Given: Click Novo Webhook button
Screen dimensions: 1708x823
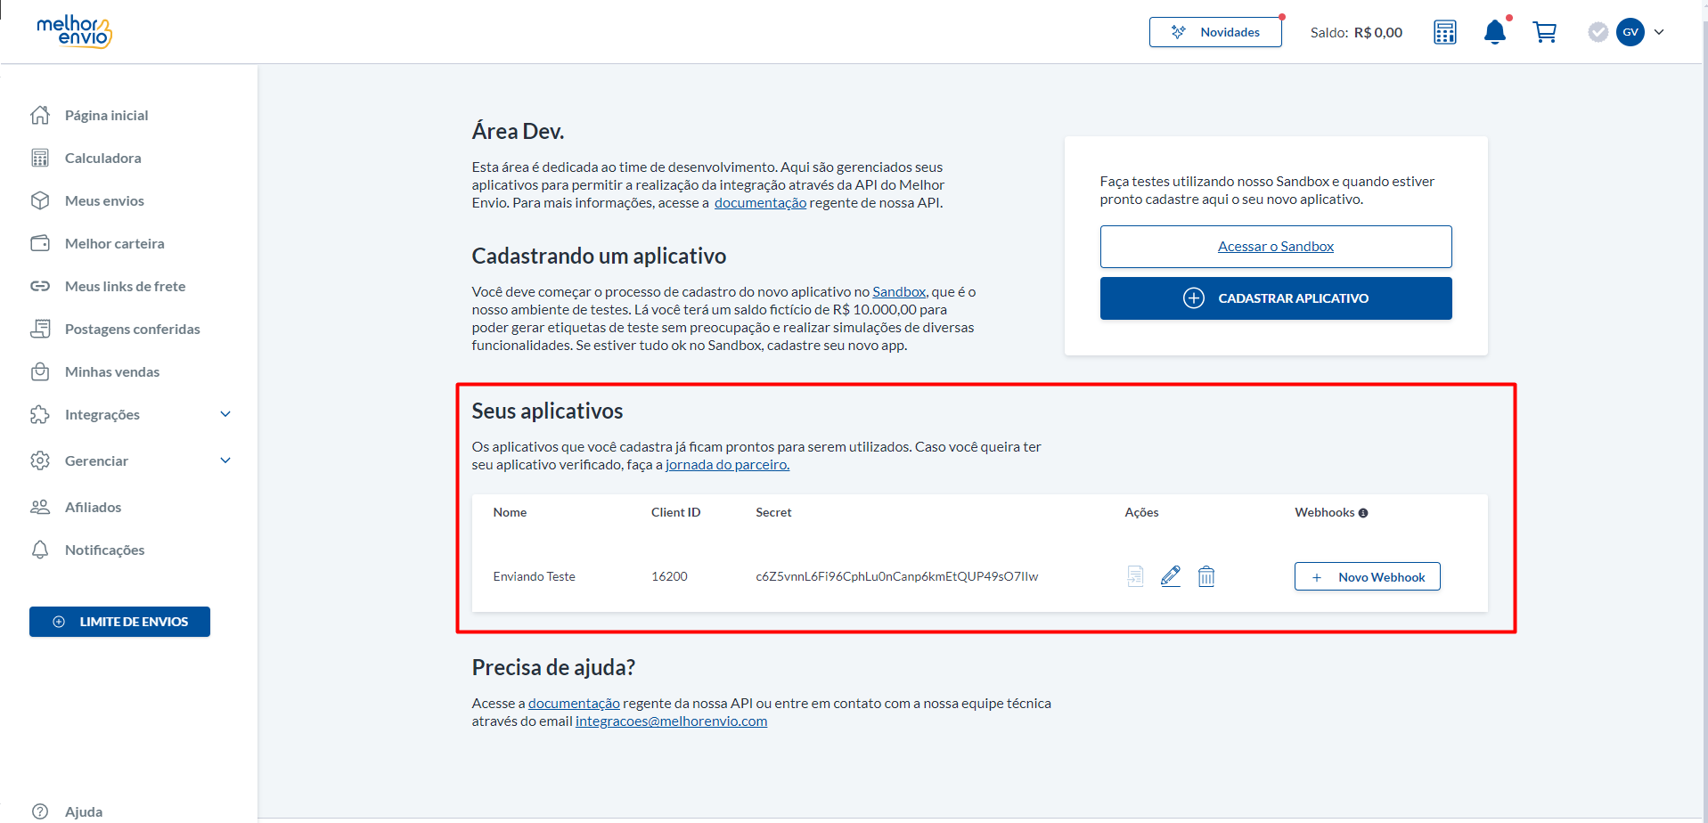Looking at the screenshot, I should pyautogui.click(x=1367, y=576).
